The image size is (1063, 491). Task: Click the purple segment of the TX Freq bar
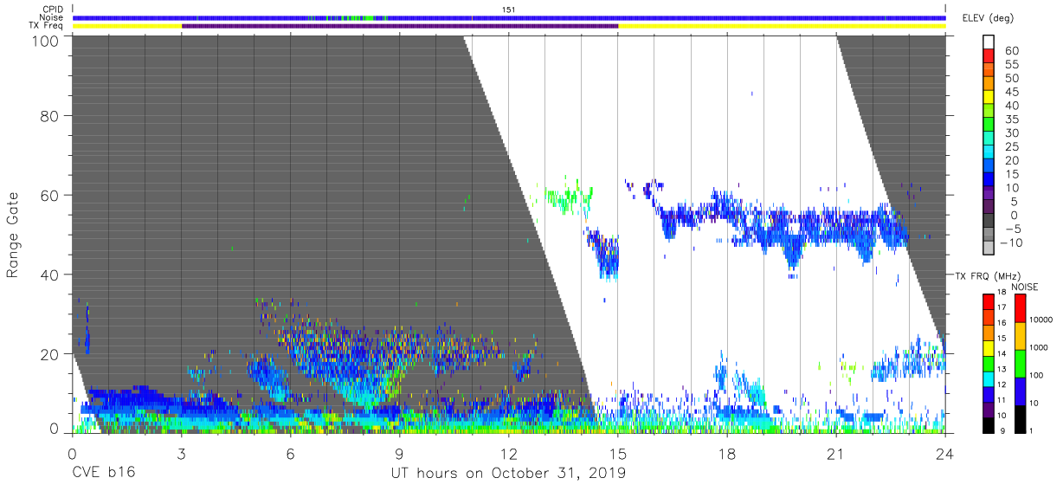400,26
